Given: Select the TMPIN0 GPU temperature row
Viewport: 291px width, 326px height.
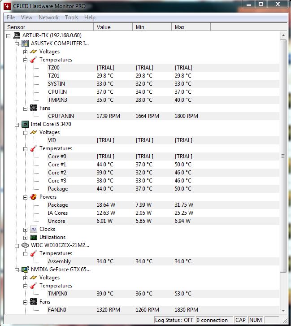Looking at the screenshot, I should [163, 294].
